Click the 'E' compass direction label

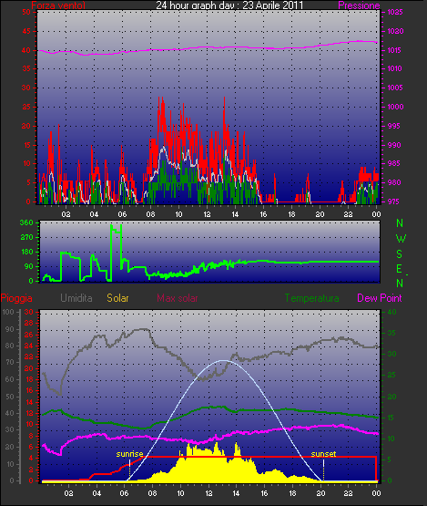[399, 268]
